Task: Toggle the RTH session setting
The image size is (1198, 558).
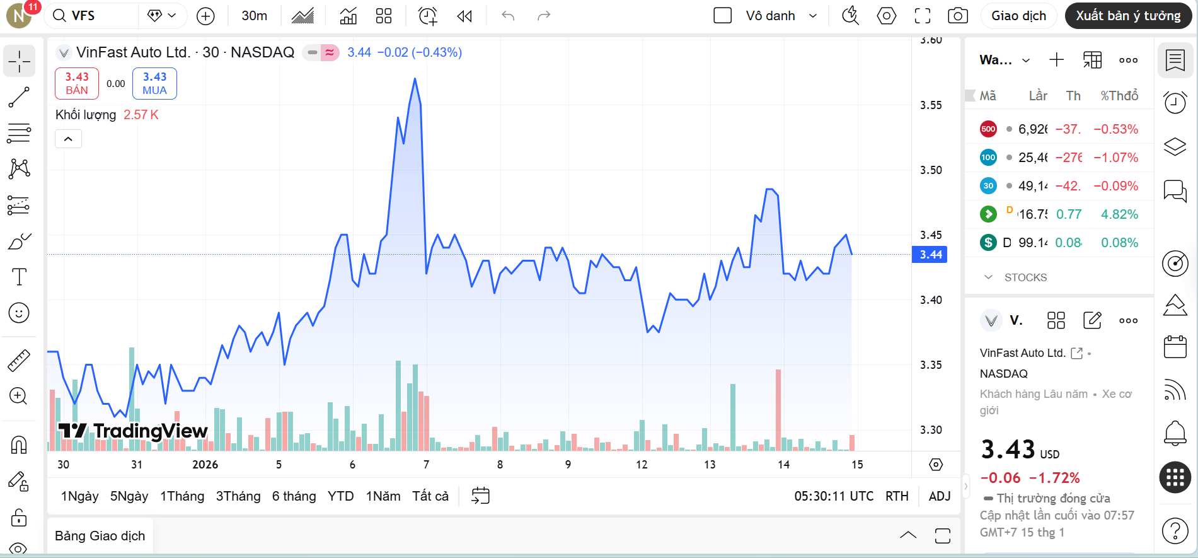Action: pyautogui.click(x=896, y=496)
